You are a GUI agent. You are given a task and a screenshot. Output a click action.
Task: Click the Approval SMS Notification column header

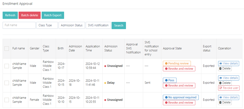(x=133, y=48)
